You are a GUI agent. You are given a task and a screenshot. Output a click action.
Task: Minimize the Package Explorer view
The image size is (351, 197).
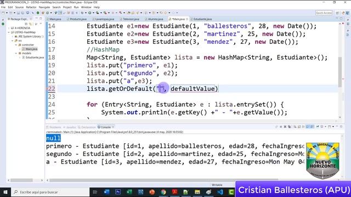[x=37, y=19]
